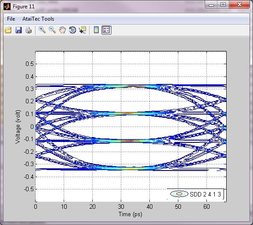Select the Zoom In magnifier tool
Viewport: 253px width, 225px height.
click(x=42, y=30)
